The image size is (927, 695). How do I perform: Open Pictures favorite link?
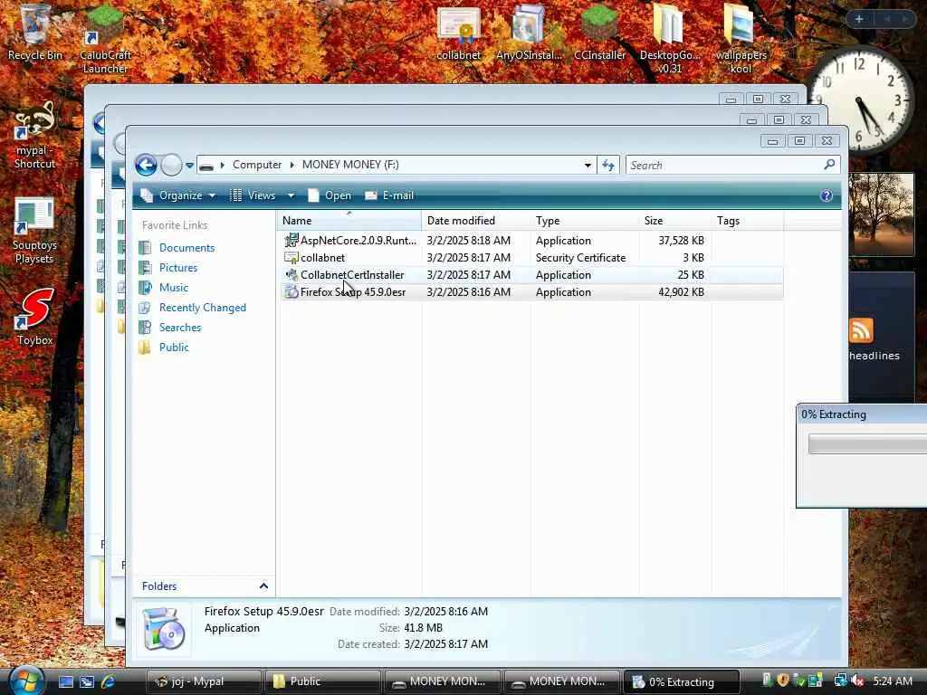point(178,268)
